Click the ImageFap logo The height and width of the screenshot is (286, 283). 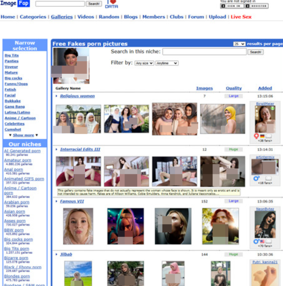coord(15,4)
